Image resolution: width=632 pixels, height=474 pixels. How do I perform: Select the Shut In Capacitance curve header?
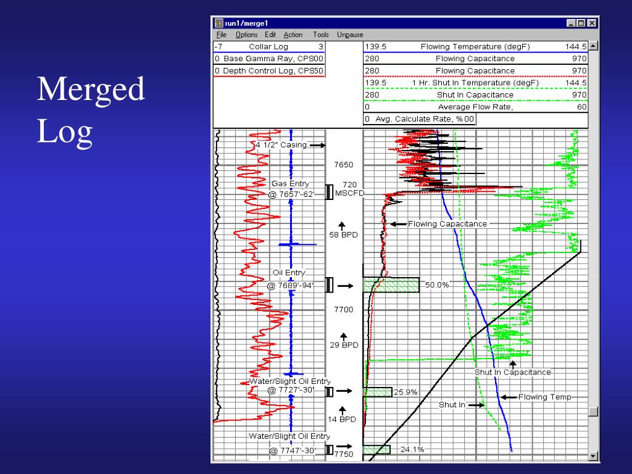pos(476,95)
